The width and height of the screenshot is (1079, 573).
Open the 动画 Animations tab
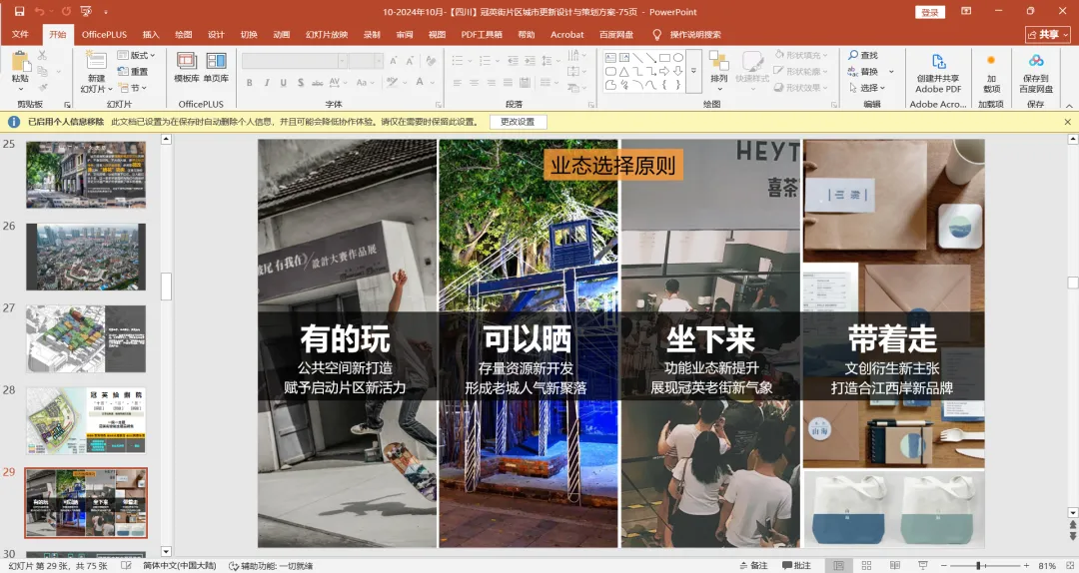282,34
